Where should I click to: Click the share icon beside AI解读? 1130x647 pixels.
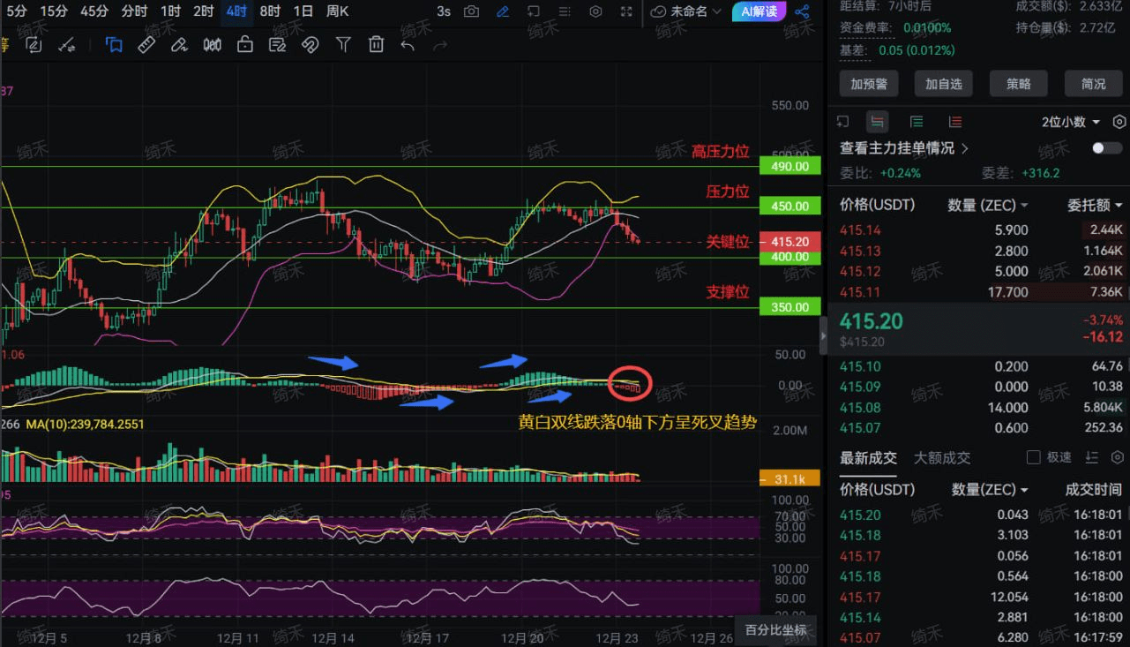802,11
